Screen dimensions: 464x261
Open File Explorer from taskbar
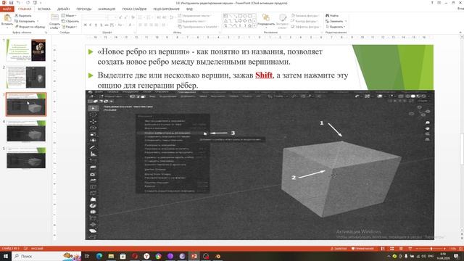(111, 256)
